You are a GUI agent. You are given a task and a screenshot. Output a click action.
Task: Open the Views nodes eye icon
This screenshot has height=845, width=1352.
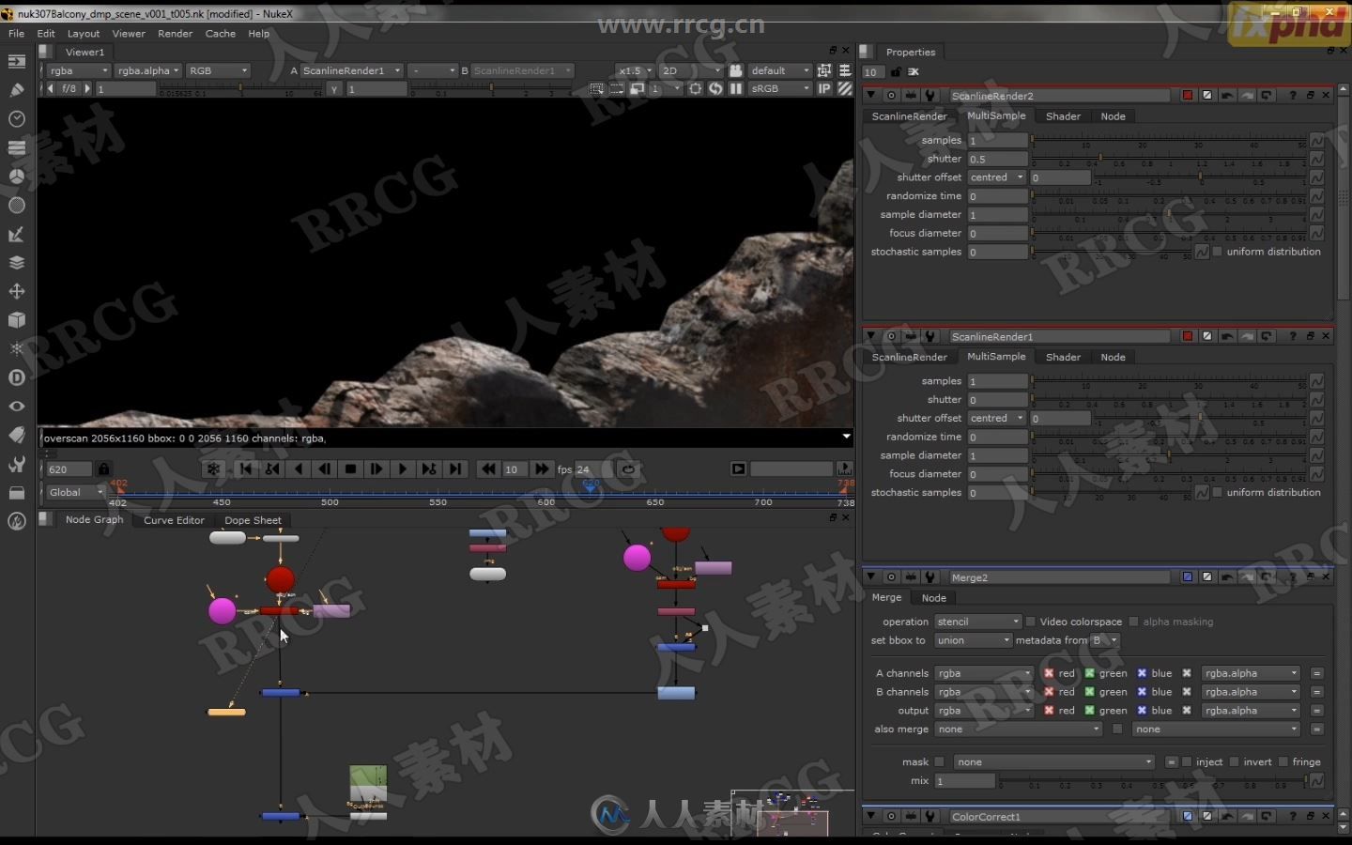point(16,406)
